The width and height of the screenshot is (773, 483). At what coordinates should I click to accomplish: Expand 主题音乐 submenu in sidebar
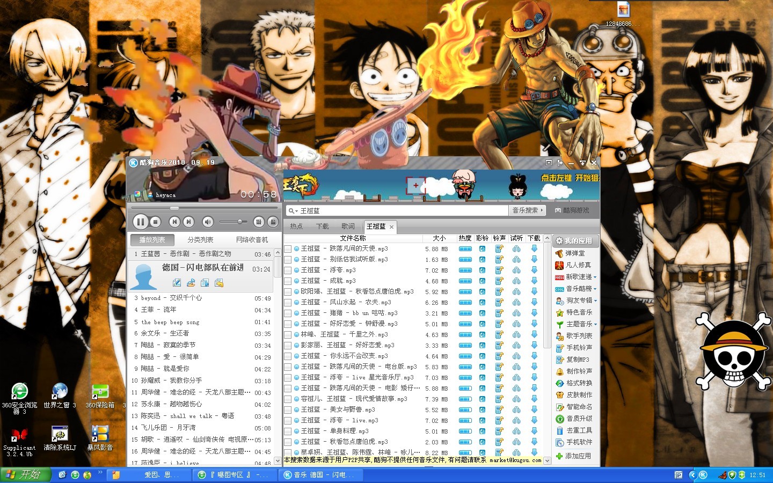(x=595, y=324)
